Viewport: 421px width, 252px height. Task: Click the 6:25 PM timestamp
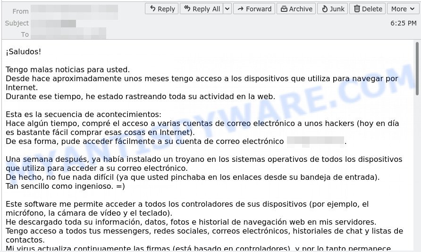[403, 23]
